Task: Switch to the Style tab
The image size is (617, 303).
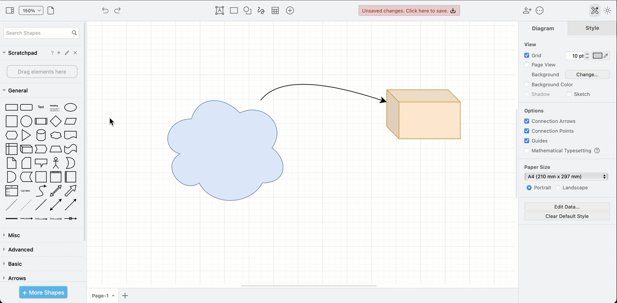Action: click(x=592, y=28)
